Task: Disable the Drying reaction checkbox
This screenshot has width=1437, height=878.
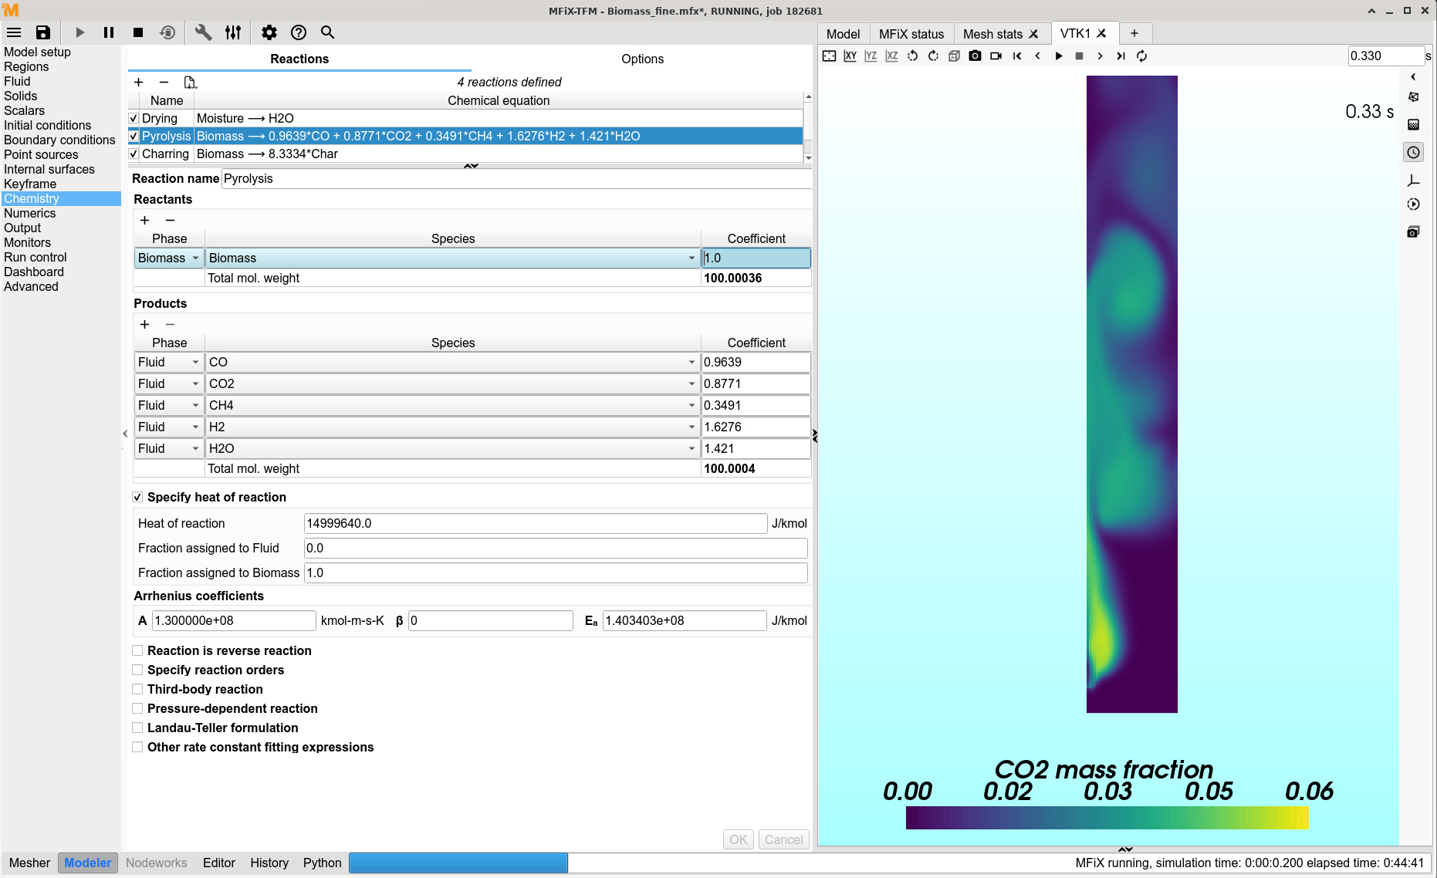Action: click(x=134, y=119)
